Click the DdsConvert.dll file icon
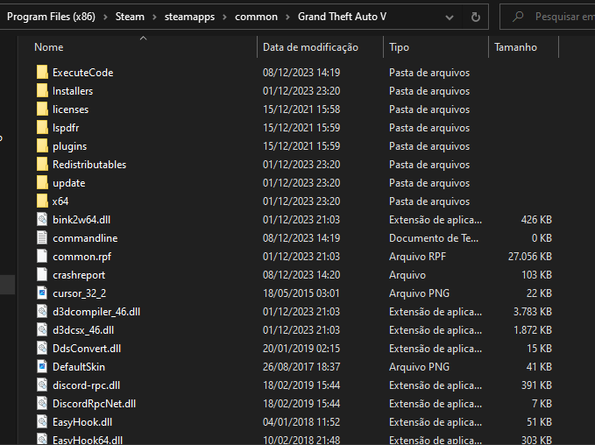This screenshot has height=445, width=595. pyautogui.click(x=42, y=349)
